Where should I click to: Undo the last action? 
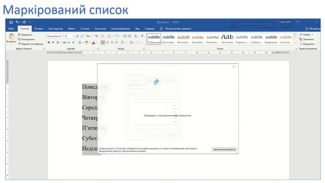17,22
